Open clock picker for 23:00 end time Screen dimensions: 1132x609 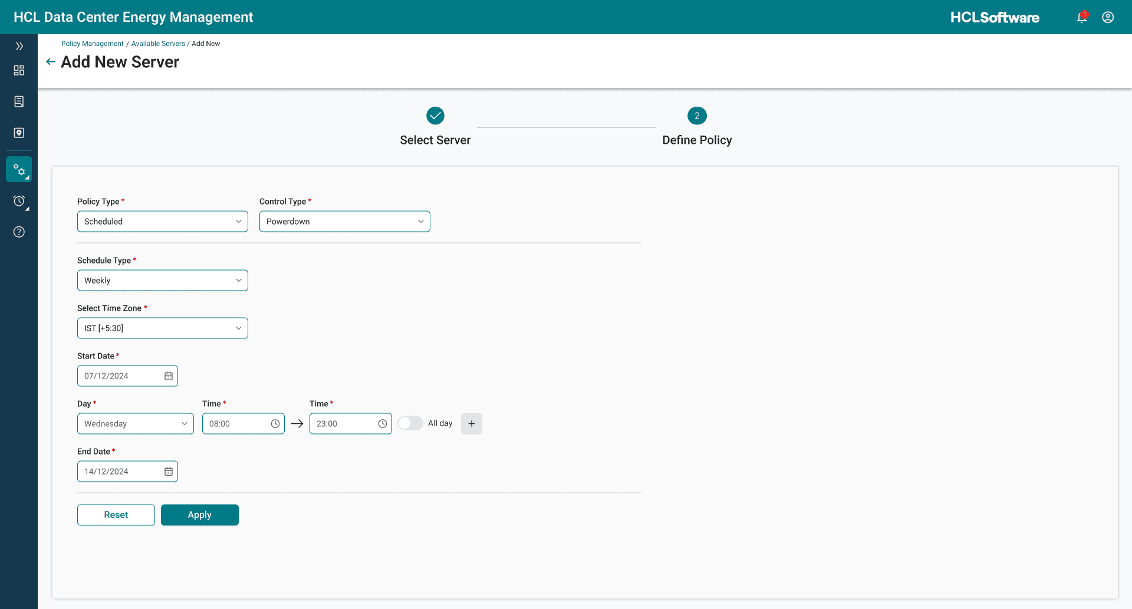383,424
